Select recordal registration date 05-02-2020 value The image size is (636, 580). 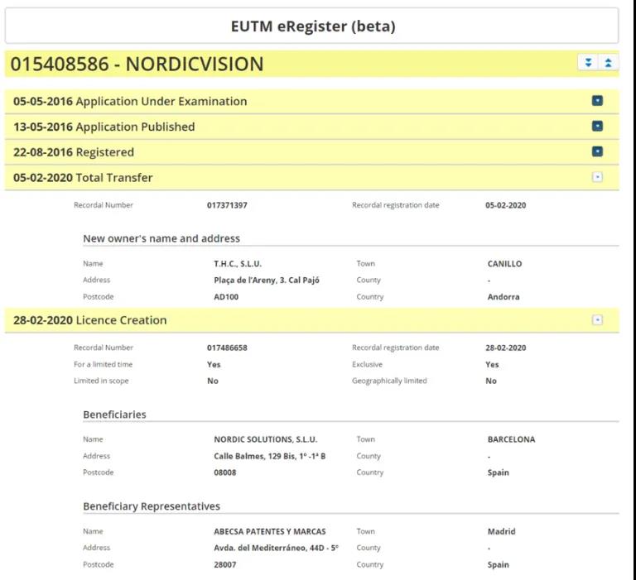pyautogui.click(x=505, y=205)
